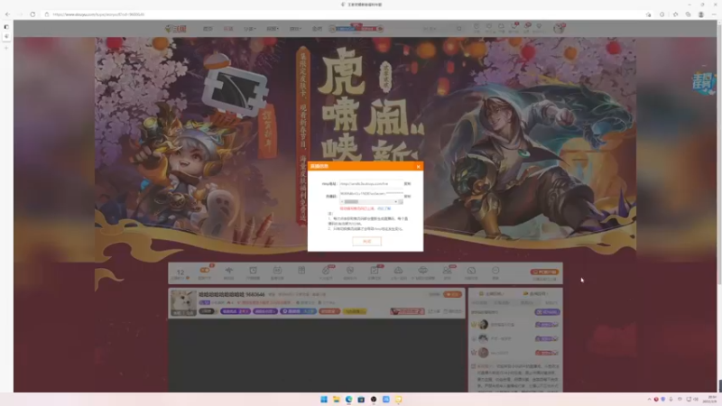The image size is (722, 406).
Task: Click the alarm clock icon in streamer toolbar
Action: (253, 271)
